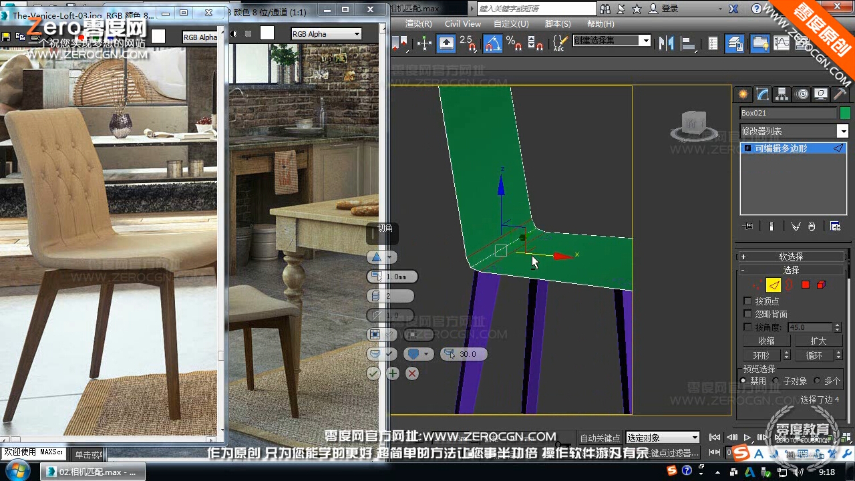Screen dimensions: 855x481
Task: Click the Pin Stack icon
Action: coord(748,226)
